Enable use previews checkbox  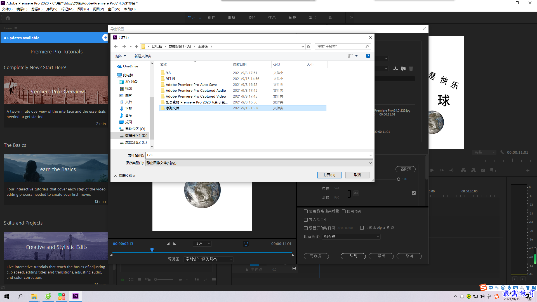click(x=344, y=211)
